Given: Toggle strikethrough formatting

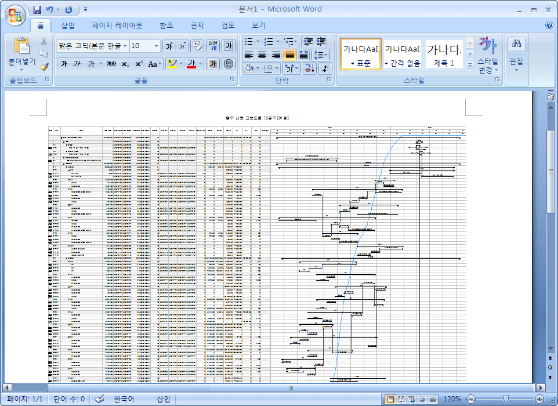Looking at the screenshot, I should pos(111,64).
